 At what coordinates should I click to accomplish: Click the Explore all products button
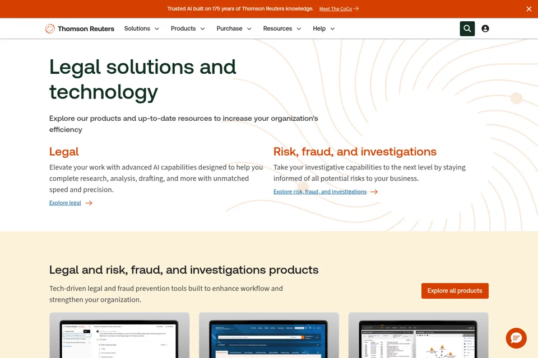[x=454, y=291]
